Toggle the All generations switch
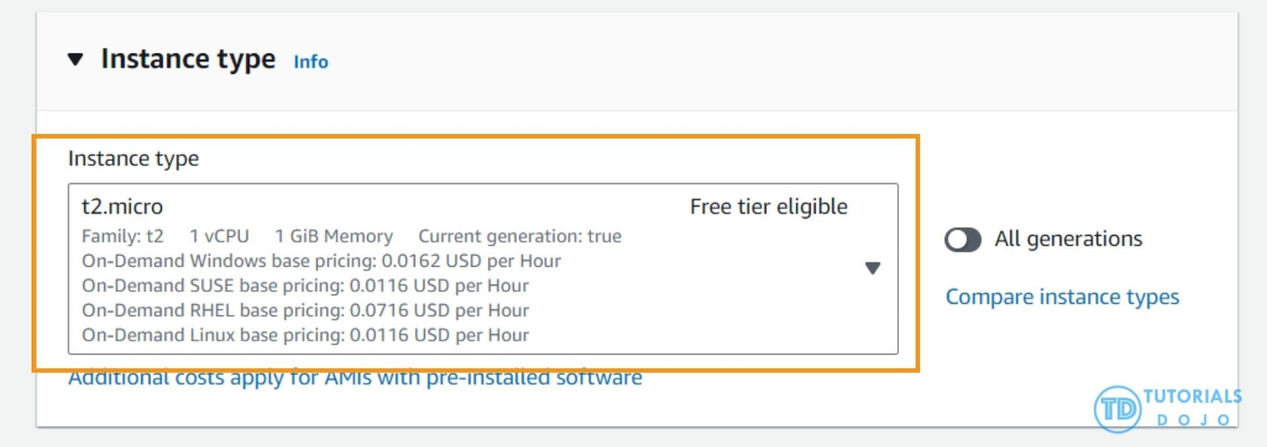1267x447 pixels. 963,239
